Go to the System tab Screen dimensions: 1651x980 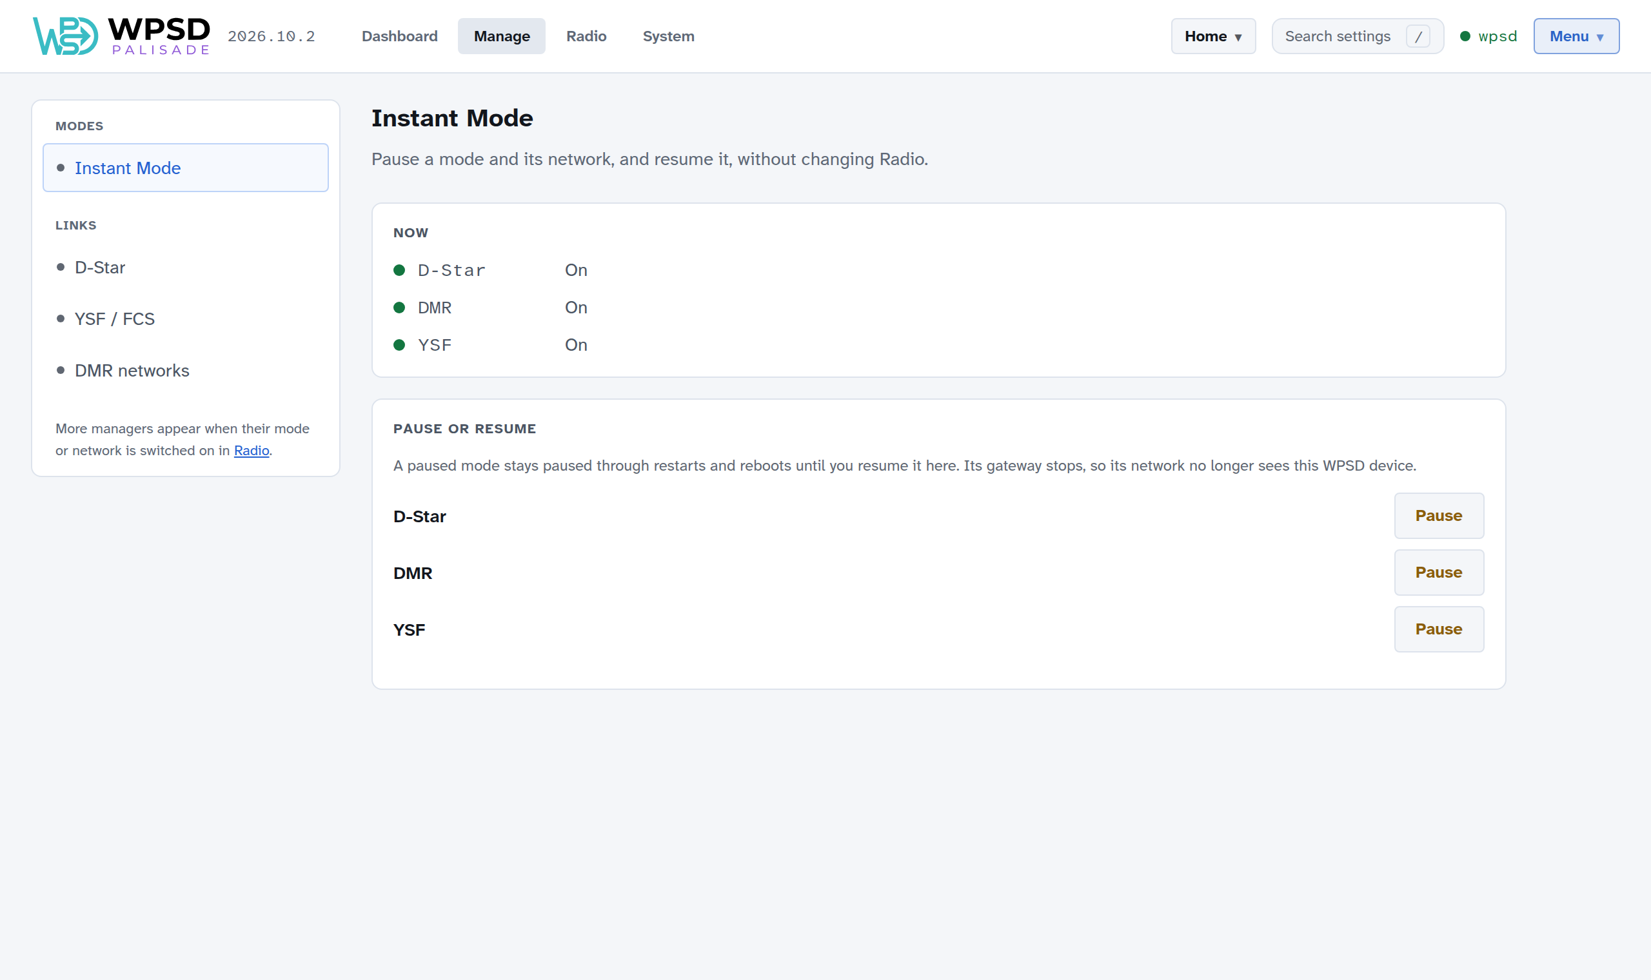pos(668,36)
